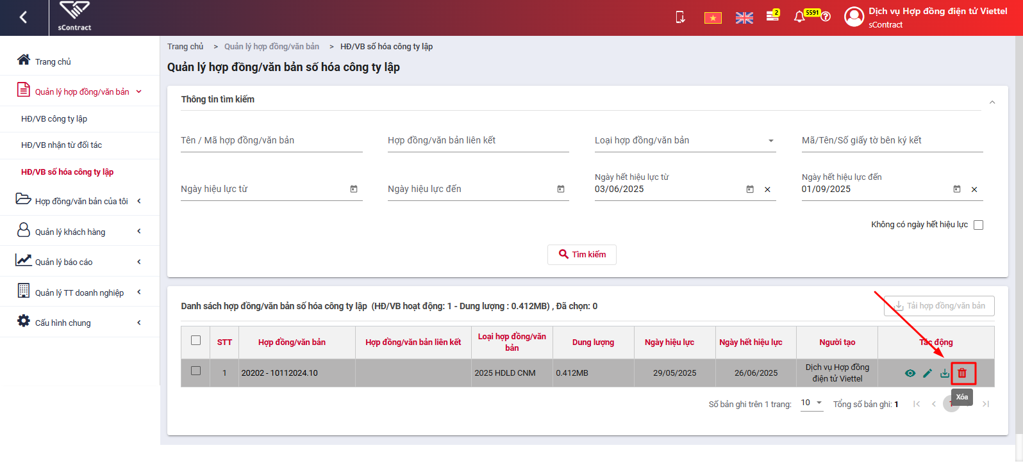Open the records-per-page dropdown showing 10

(811, 403)
